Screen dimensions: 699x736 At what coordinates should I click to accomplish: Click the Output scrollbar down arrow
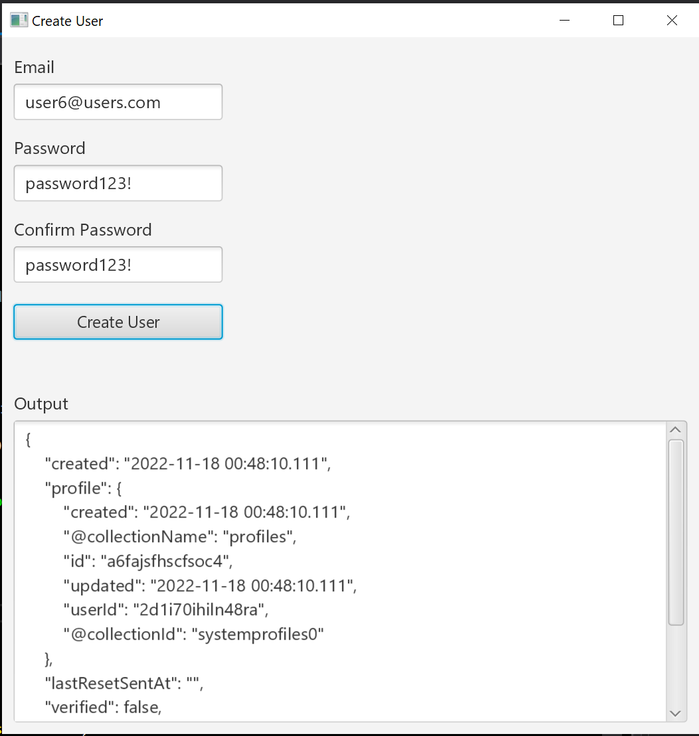pos(676,713)
